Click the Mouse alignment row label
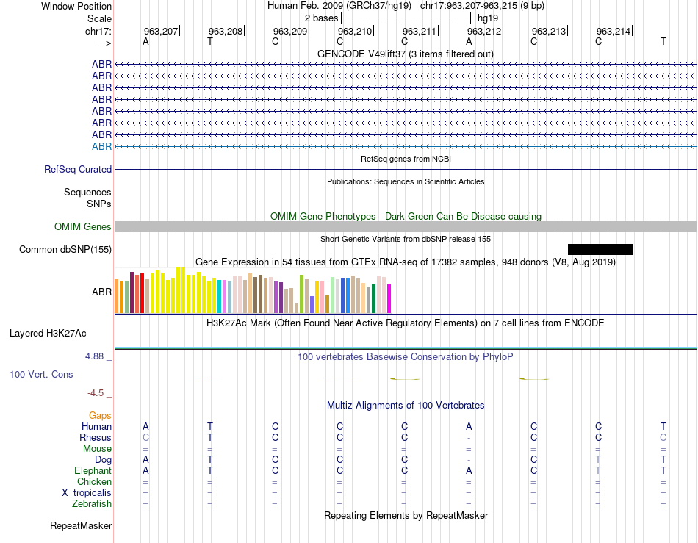Screen dimensions: 698x543 coord(97,449)
